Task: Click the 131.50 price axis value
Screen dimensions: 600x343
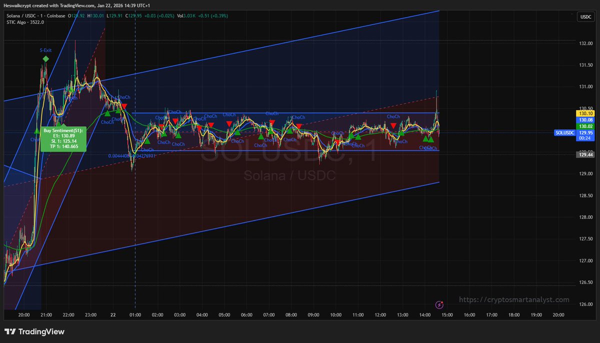Action: [585, 65]
